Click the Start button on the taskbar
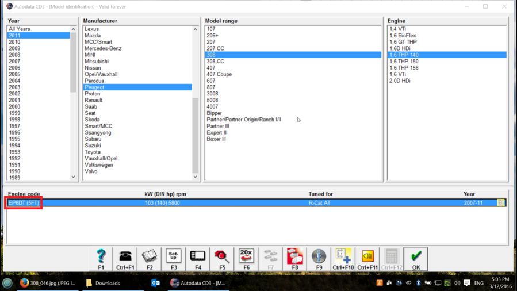Image resolution: width=517 pixels, height=291 pixels. pyautogui.click(x=7, y=283)
